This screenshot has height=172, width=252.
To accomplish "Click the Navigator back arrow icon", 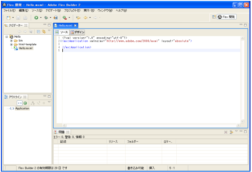I will coord(19,32).
